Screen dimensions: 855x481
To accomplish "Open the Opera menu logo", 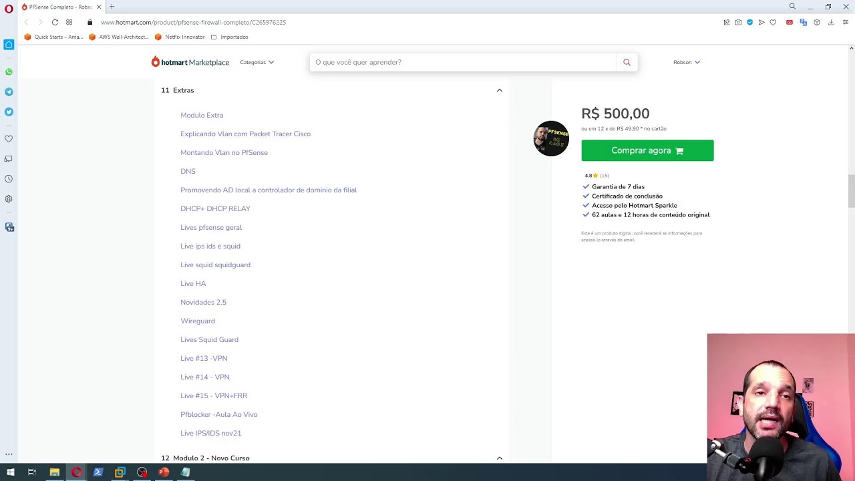I will click(9, 9).
